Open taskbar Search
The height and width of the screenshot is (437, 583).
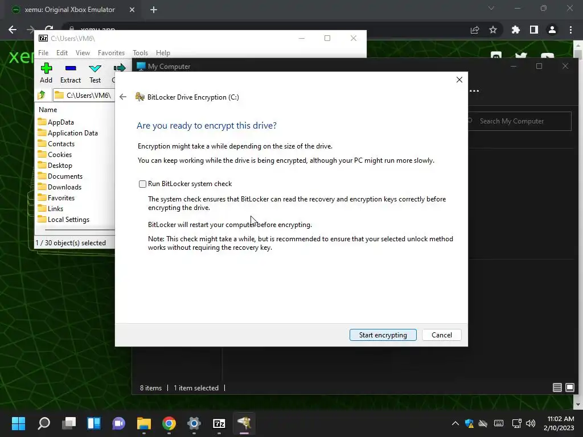click(44, 423)
